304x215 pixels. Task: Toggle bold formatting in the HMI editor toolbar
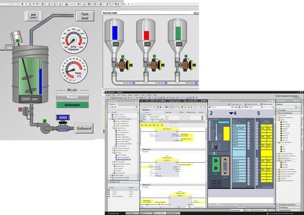(x=22, y=4)
